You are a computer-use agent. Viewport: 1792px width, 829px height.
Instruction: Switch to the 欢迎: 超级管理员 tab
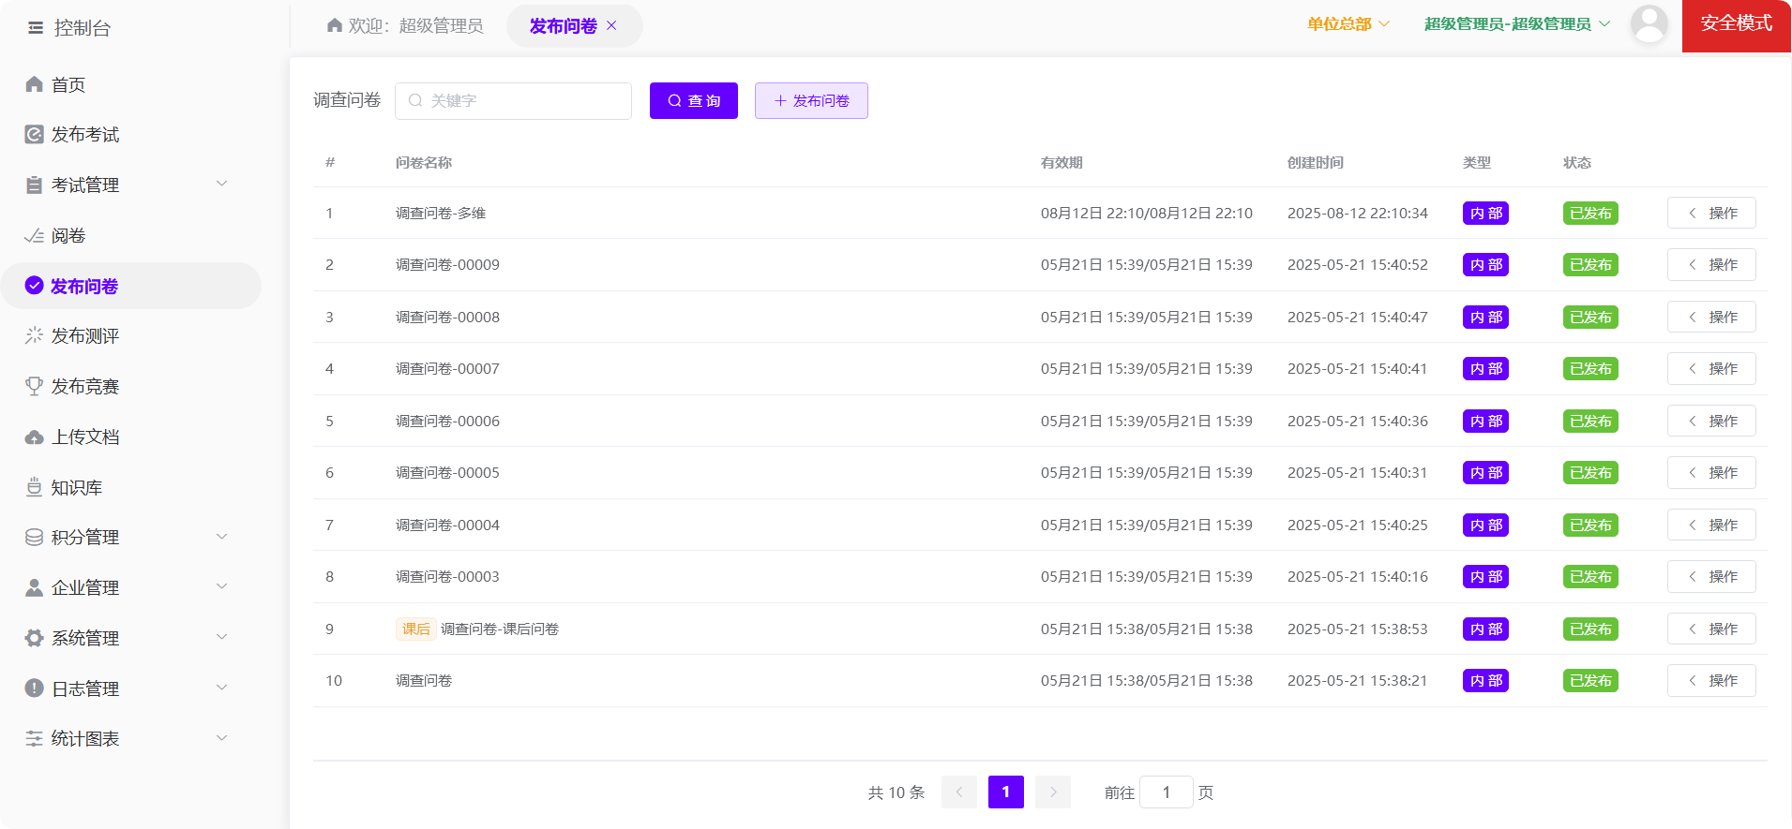coord(405,26)
